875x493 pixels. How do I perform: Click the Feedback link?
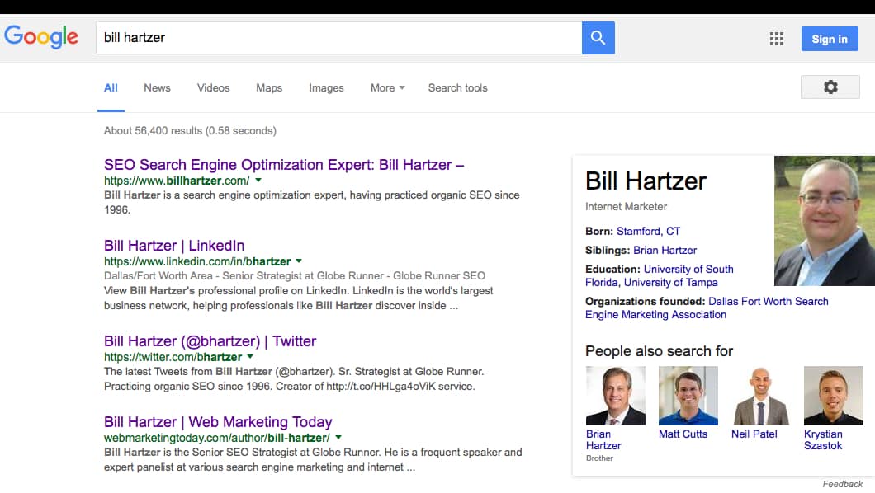(x=842, y=484)
